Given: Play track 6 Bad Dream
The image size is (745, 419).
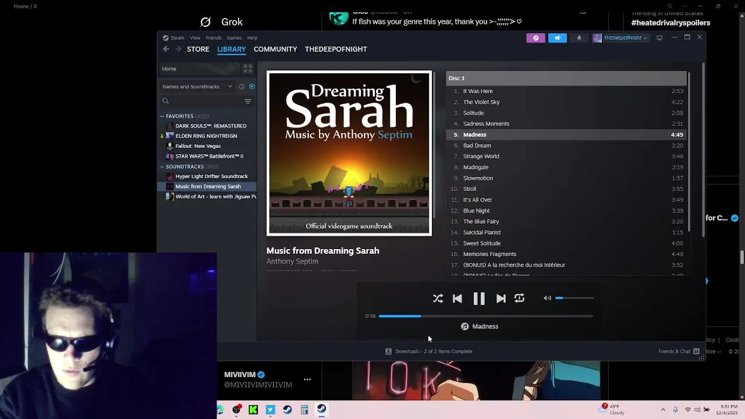Looking at the screenshot, I should (x=566, y=145).
